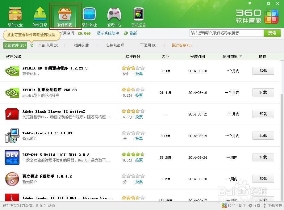Click the 软件评分 column header

coord(133,56)
